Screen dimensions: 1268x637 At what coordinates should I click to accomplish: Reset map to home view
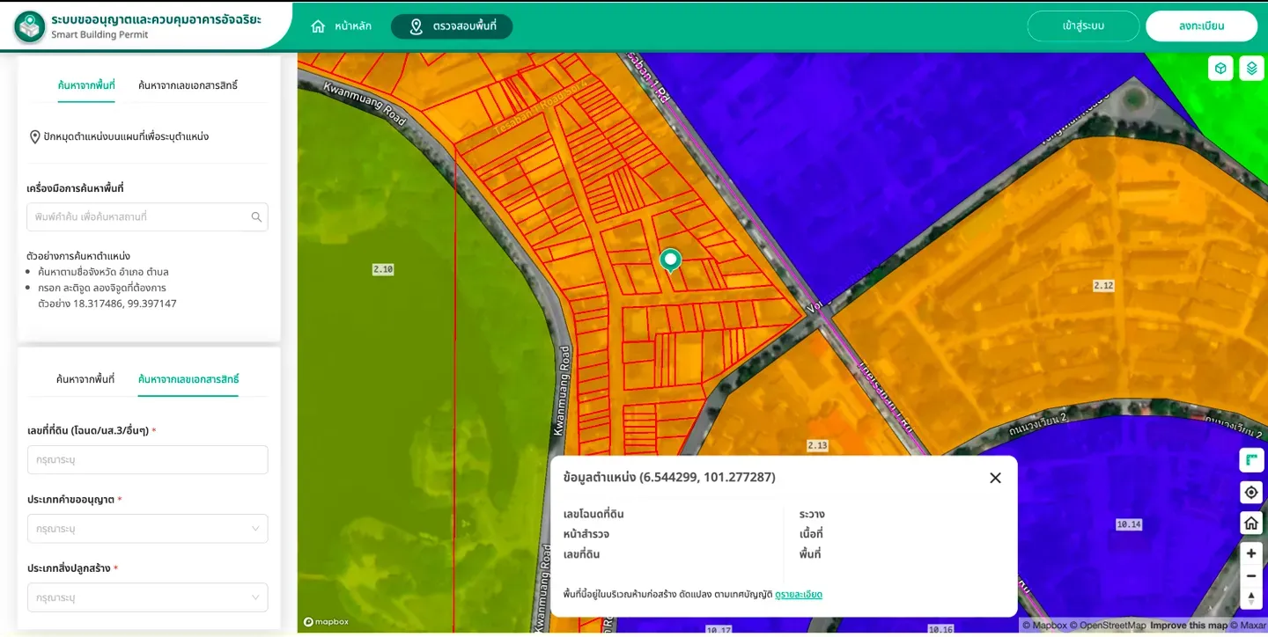tap(1251, 524)
